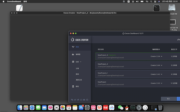Open Screenshot app from the Dock
The image size is (180, 112).
(x=57, y=108)
